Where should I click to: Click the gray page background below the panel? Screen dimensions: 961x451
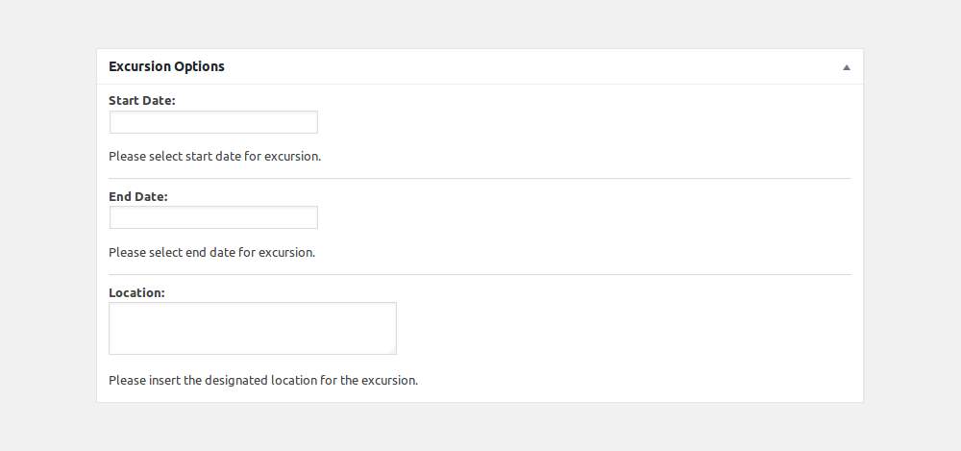click(480, 427)
